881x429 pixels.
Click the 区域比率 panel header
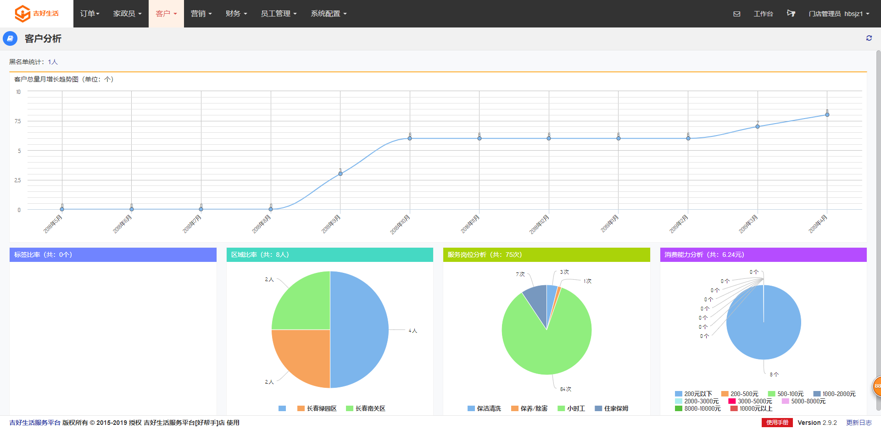point(330,255)
